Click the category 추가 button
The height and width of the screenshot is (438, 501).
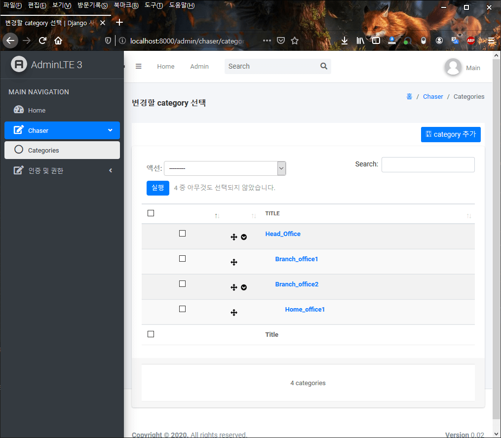point(451,134)
